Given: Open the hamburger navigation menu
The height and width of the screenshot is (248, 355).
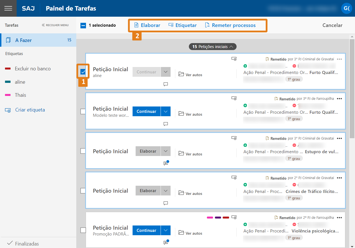Looking at the screenshot, I should (x=8, y=8).
